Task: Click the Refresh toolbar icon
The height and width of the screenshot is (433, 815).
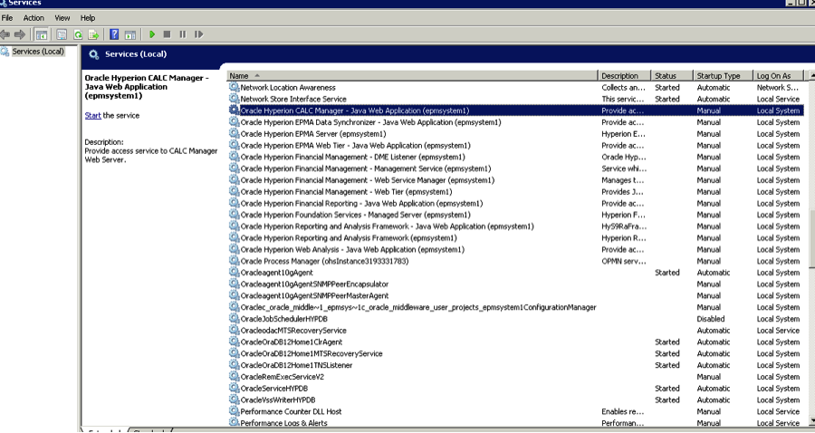Action: pyautogui.click(x=78, y=34)
